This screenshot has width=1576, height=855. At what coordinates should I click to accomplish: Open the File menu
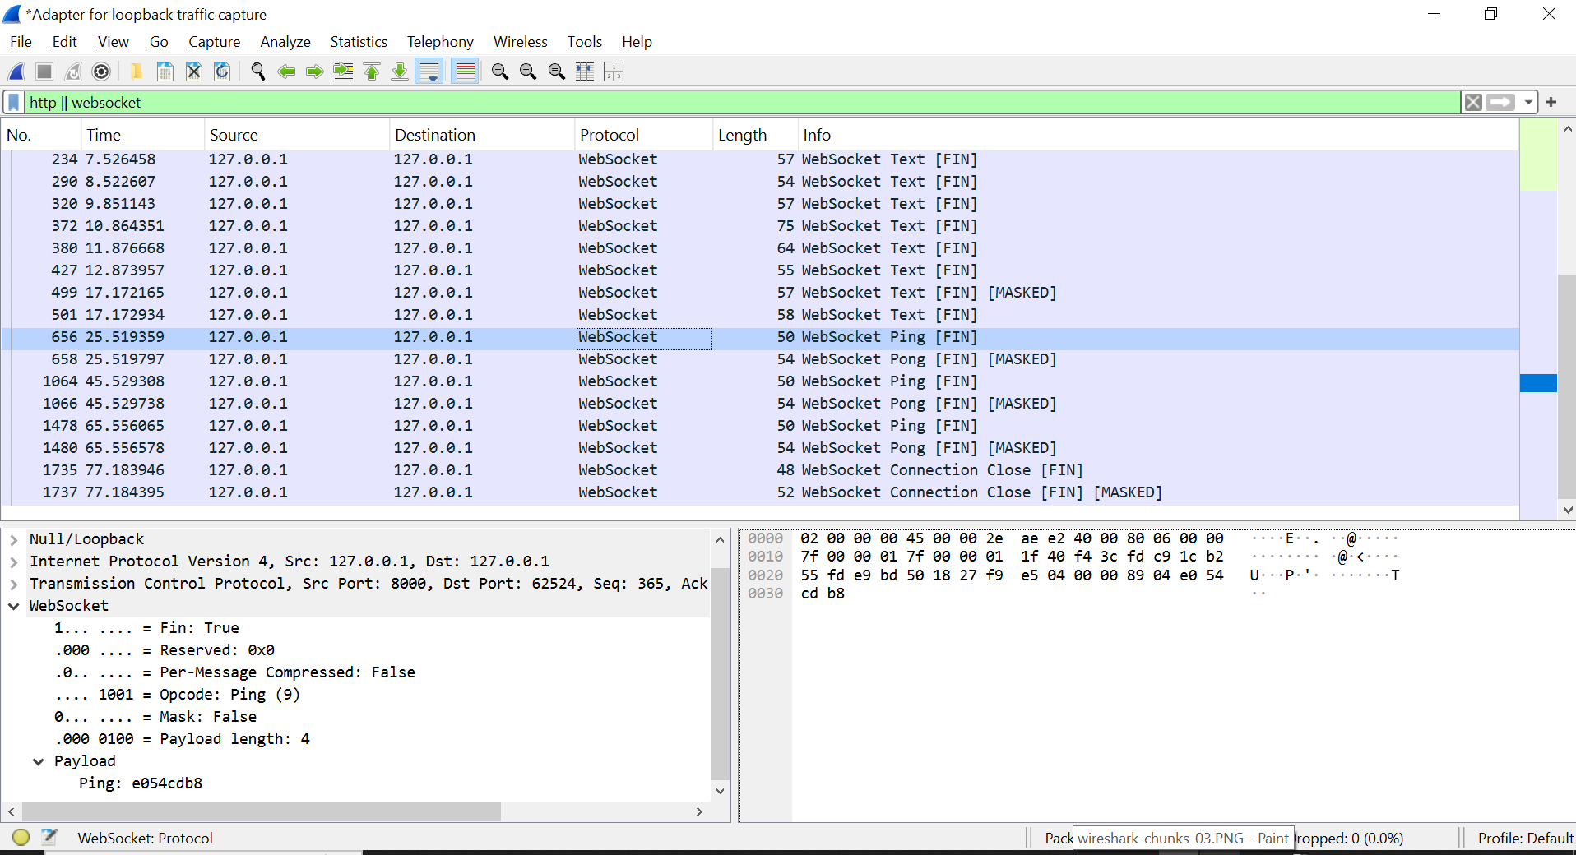(21, 42)
